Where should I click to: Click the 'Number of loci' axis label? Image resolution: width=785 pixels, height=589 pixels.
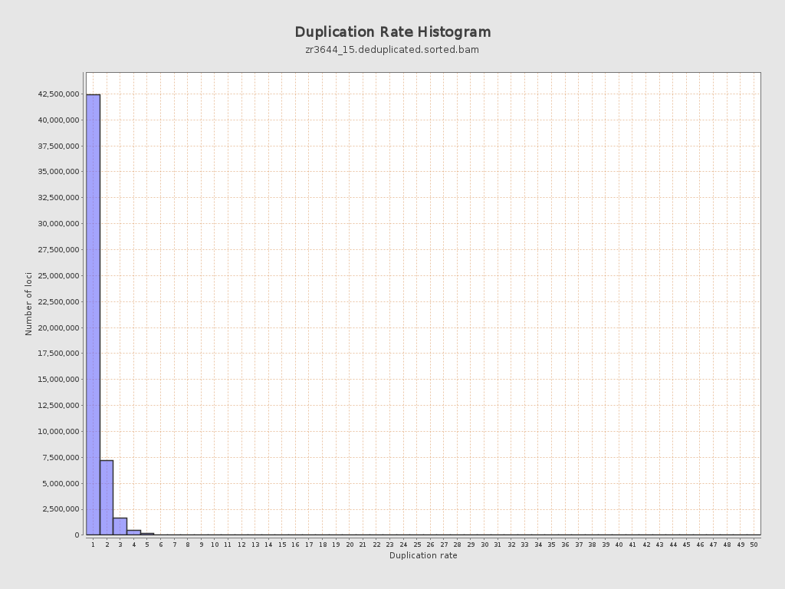tap(28, 304)
